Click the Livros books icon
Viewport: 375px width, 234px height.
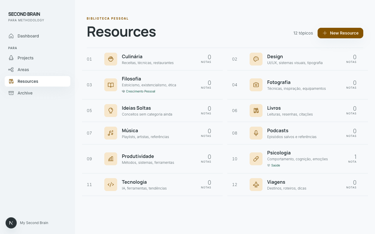pos(256,111)
